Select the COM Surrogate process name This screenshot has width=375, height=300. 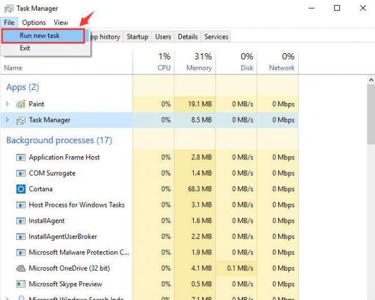pos(52,173)
